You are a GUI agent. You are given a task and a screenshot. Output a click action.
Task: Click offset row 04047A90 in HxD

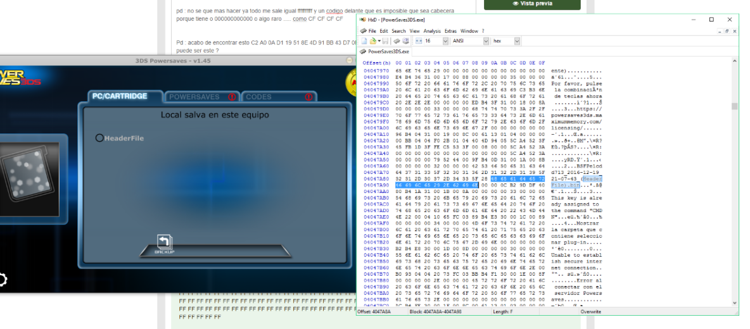point(376,184)
